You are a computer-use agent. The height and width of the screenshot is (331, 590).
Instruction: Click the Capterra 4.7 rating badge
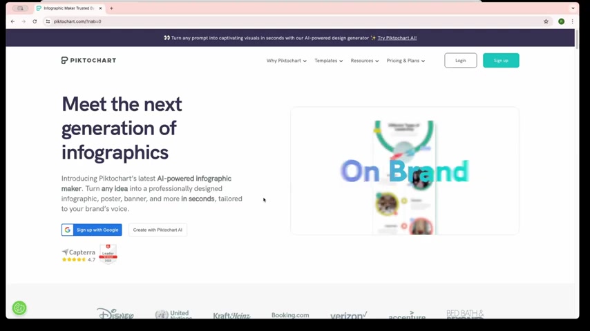point(78,255)
